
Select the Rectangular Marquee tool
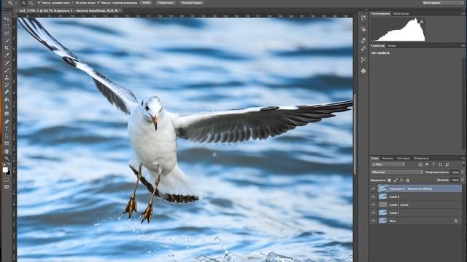click(7, 26)
